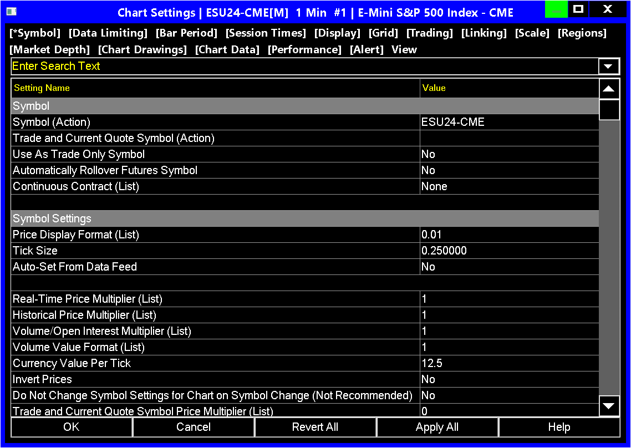
Task: Open the Volume/Open Interest Multiplier list value
Action: click(x=509, y=331)
